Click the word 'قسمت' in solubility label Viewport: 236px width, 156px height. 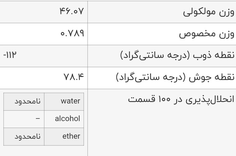point(141,99)
